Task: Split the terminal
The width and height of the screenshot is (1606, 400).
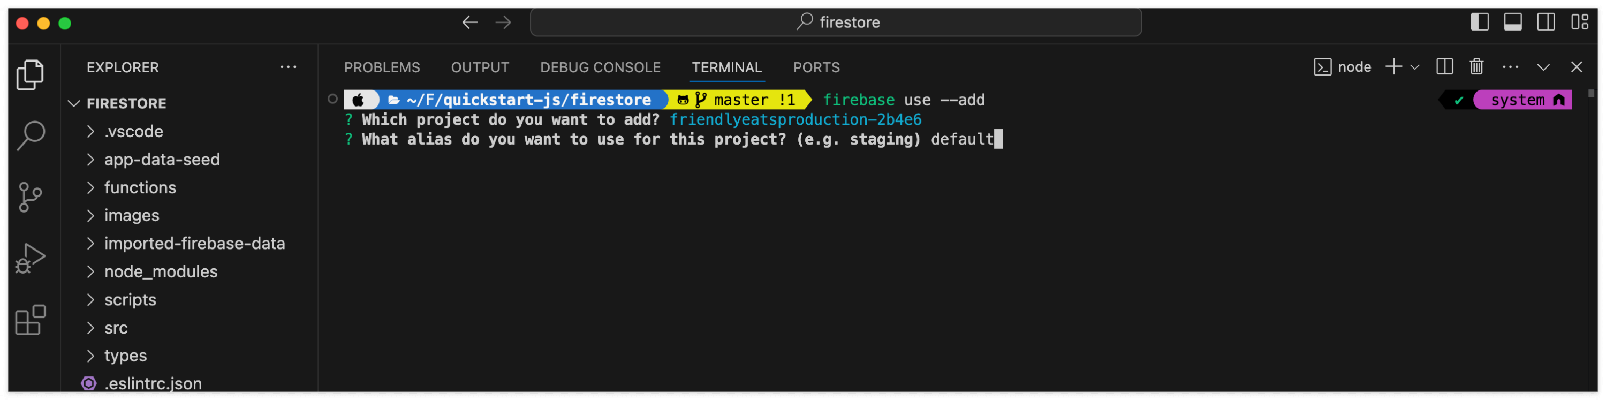Action: [1444, 67]
